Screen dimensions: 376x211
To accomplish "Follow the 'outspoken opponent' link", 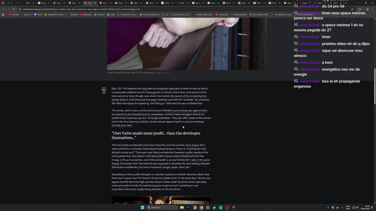I will 168,89.
